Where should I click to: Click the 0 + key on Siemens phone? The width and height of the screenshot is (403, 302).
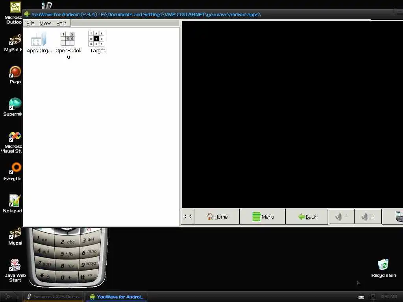(66, 277)
